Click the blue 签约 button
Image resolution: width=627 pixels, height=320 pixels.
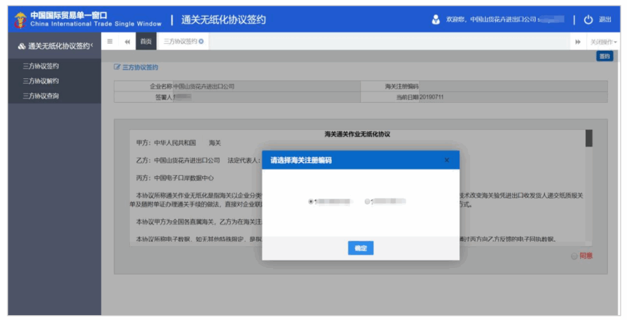[604, 56]
